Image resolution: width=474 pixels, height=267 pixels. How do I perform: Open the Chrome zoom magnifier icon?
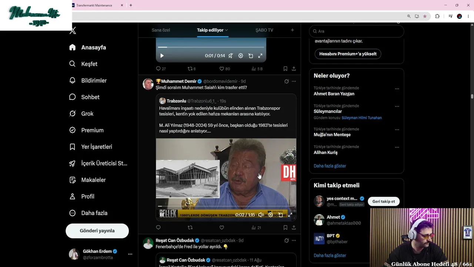point(409,16)
